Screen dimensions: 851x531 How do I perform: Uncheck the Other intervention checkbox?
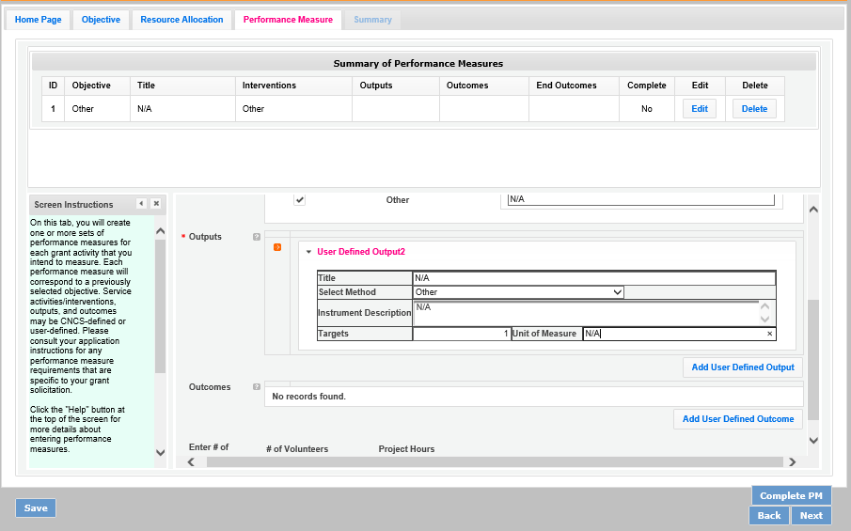point(300,199)
